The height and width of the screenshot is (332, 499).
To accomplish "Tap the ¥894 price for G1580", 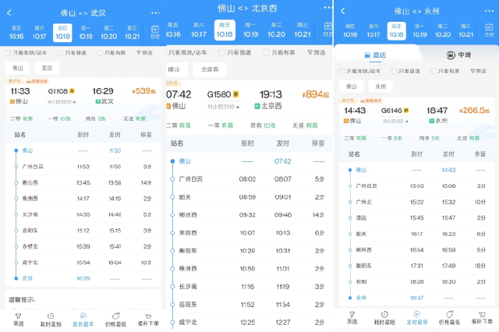I will pyautogui.click(x=315, y=94).
